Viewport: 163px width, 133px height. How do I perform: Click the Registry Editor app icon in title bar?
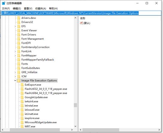pos(4,3)
